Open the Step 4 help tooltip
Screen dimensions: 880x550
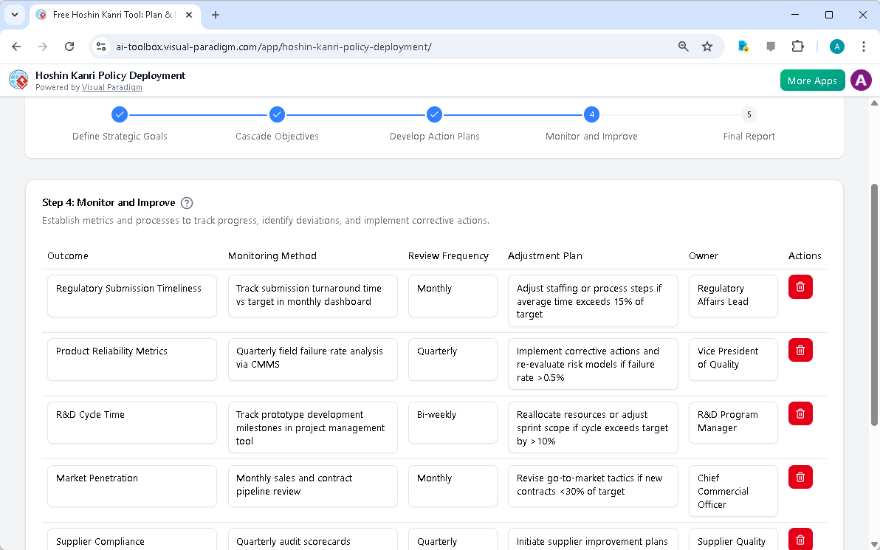[187, 202]
